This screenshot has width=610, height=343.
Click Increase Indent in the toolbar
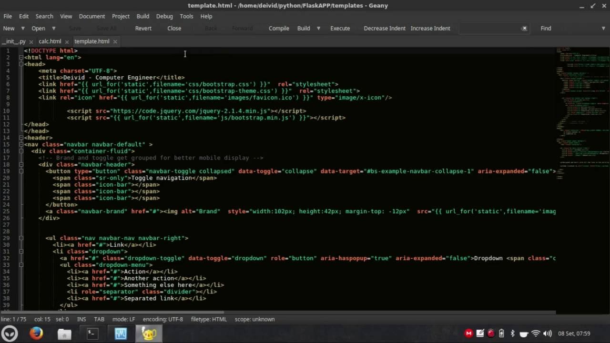point(430,28)
